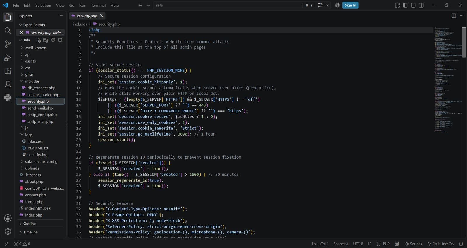This screenshot has width=467, height=248.
Task: Collapse all folders in Explorer
Action: [x=60, y=40]
